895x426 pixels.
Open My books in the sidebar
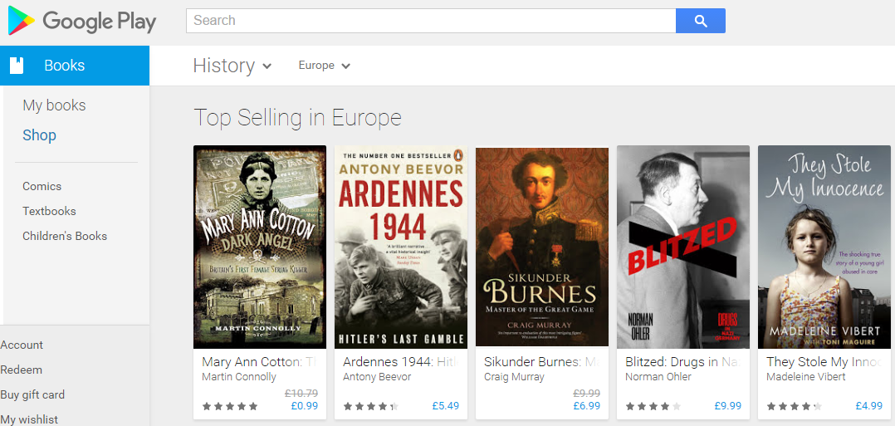pos(54,105)
